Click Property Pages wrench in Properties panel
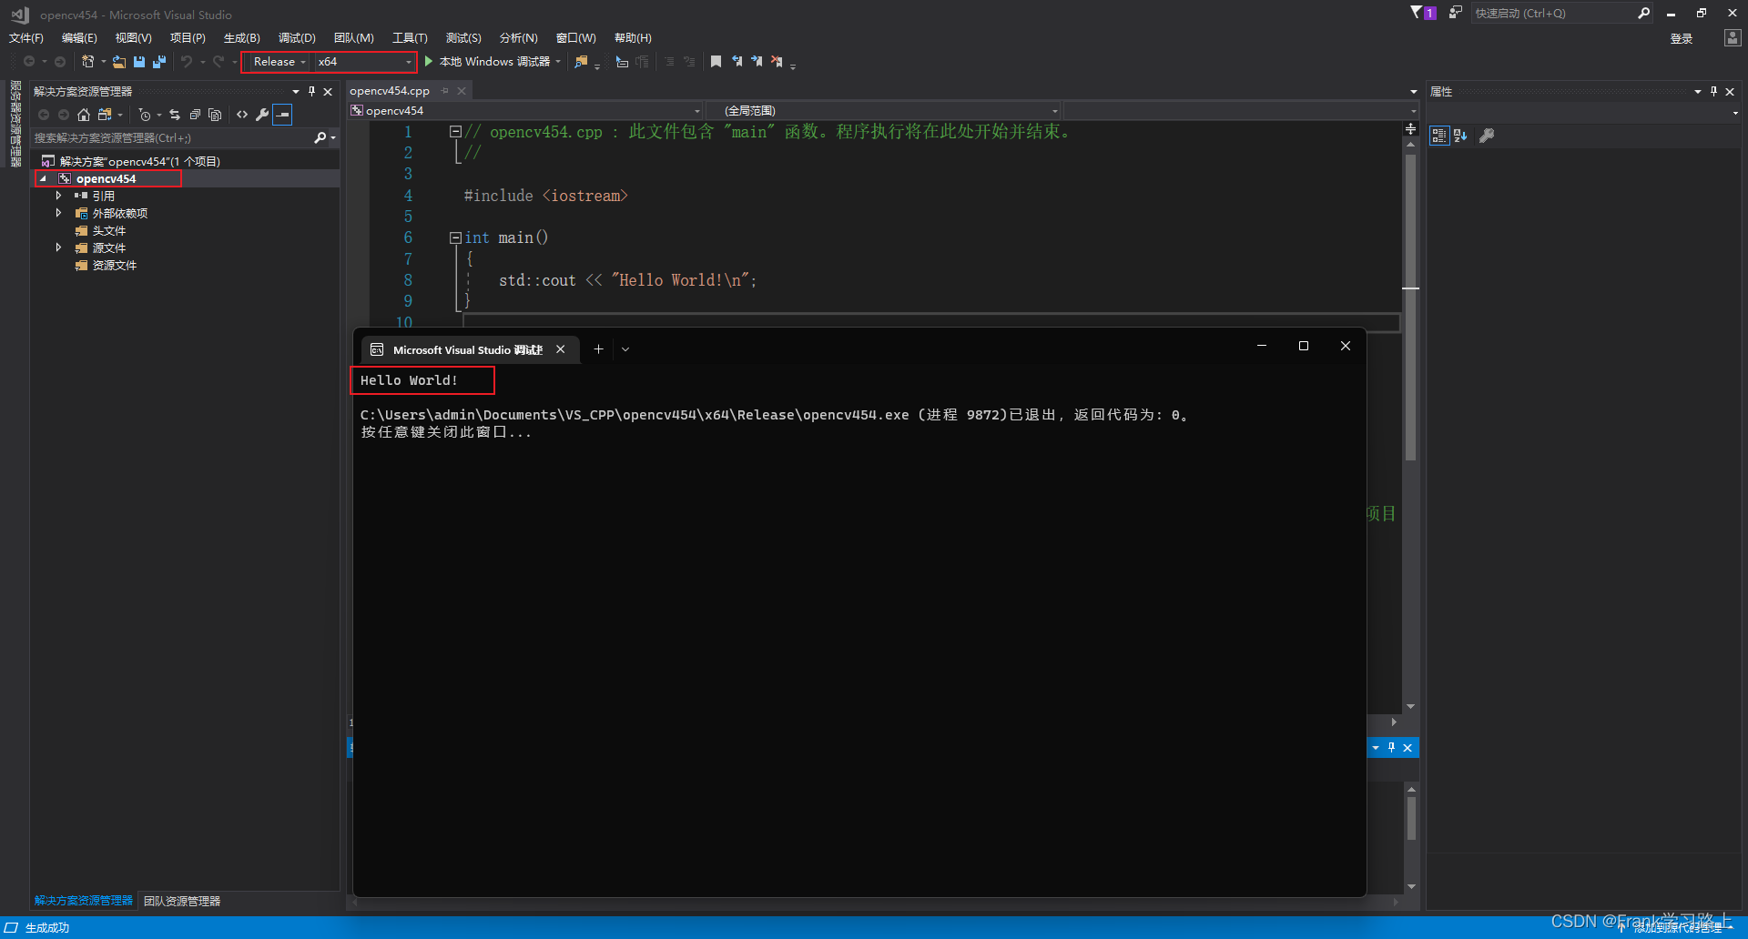 pyautogui.click(x=1487, y=136)
